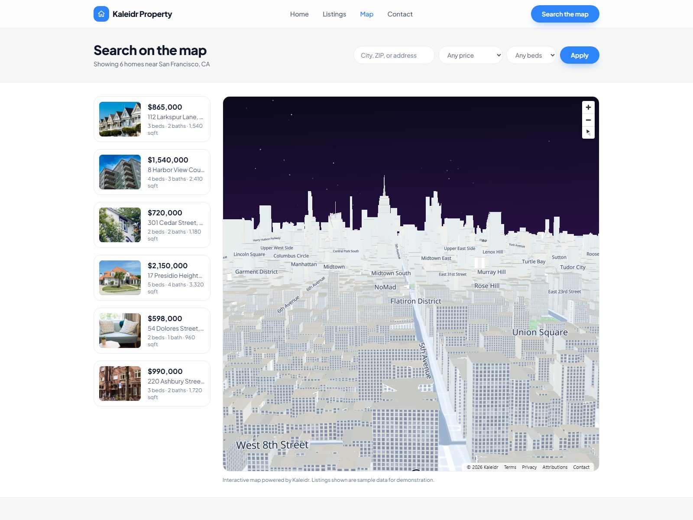This screenshot has width=693, height=520.
Task: Zoom in on the map
Action: tap(588, 107)
